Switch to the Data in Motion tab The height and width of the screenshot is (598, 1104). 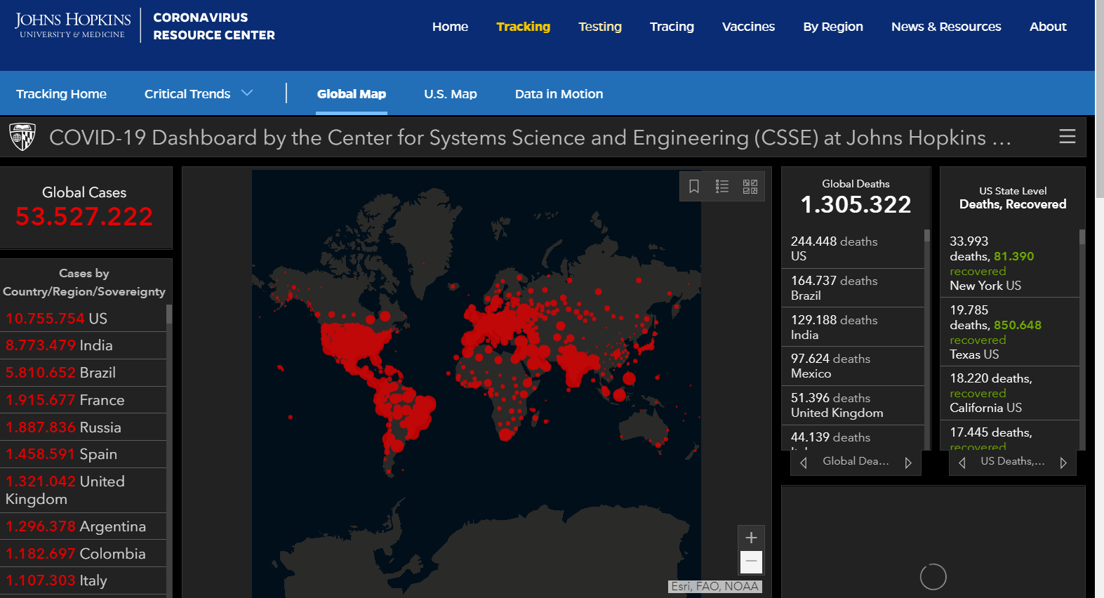coord(559,94)
